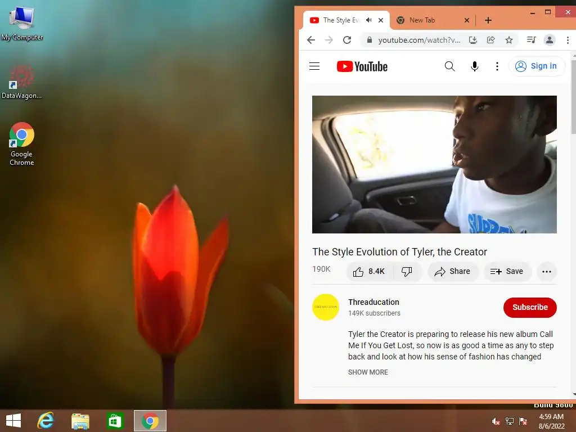
Task: Open a new Chrome tab with plus
Action: coord(488,20)
